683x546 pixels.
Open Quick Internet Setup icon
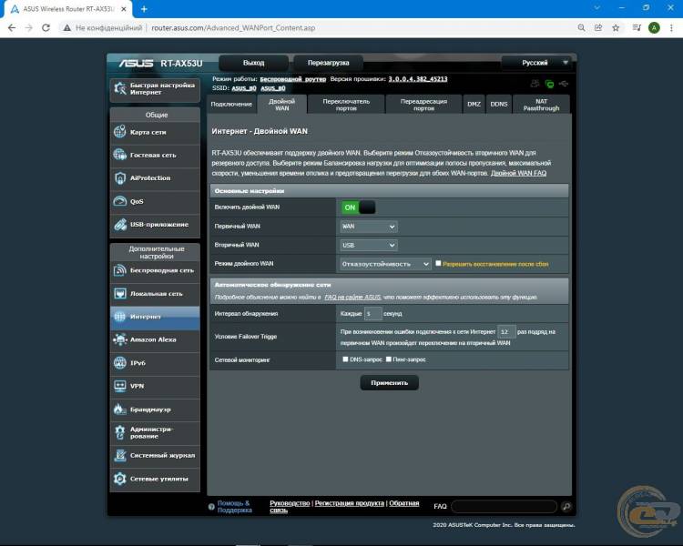pyautogui.click(x=120, y=89)
